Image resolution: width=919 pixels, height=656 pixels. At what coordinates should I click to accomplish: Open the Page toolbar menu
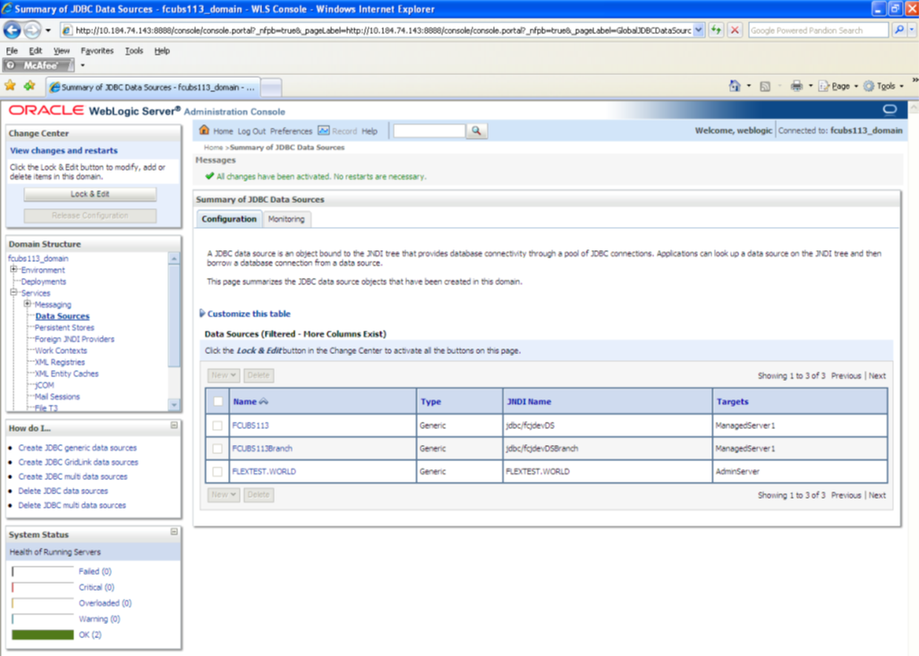click(x=838, y=86)
